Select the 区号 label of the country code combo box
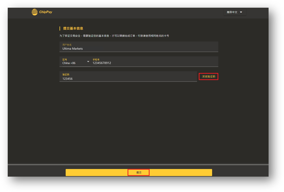This screenshot has height=192, width=284. 65,59
